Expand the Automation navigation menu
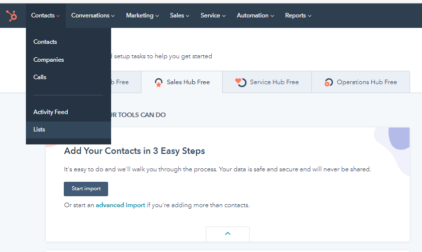Viewport: 422px width, 252px height. (255, 15)
